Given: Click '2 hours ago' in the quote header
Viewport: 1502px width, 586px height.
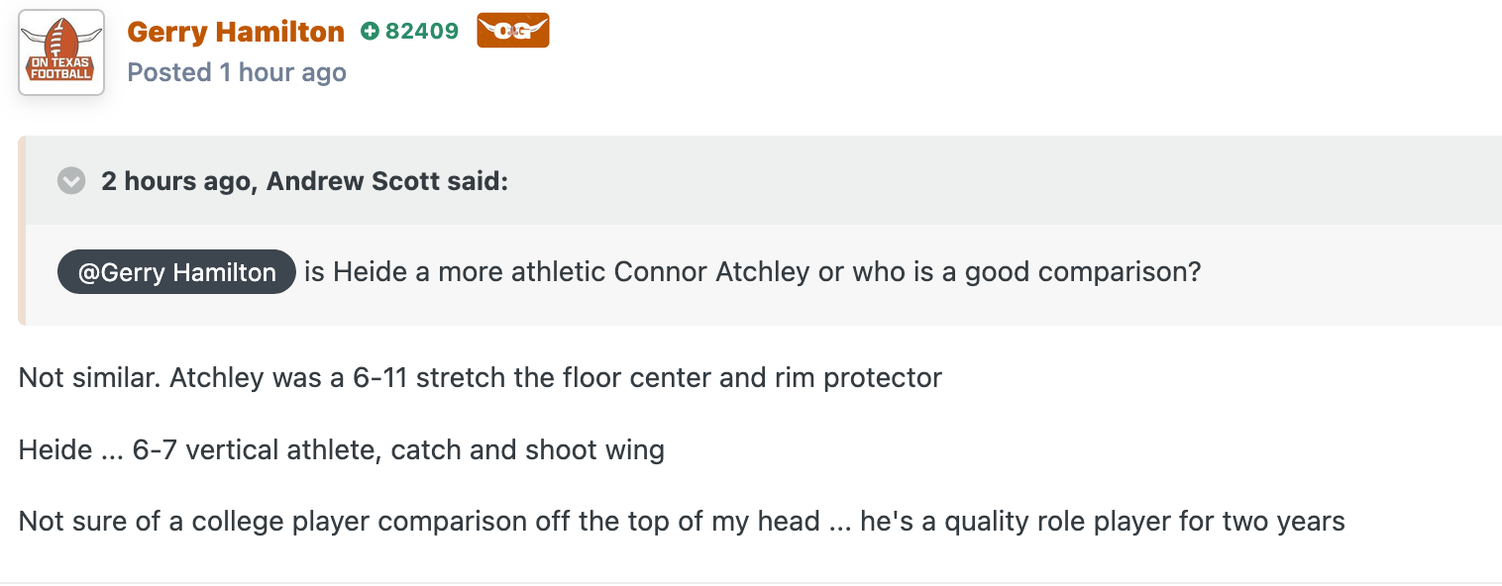Looking at the screenshot, I should [x=175, y=182].
